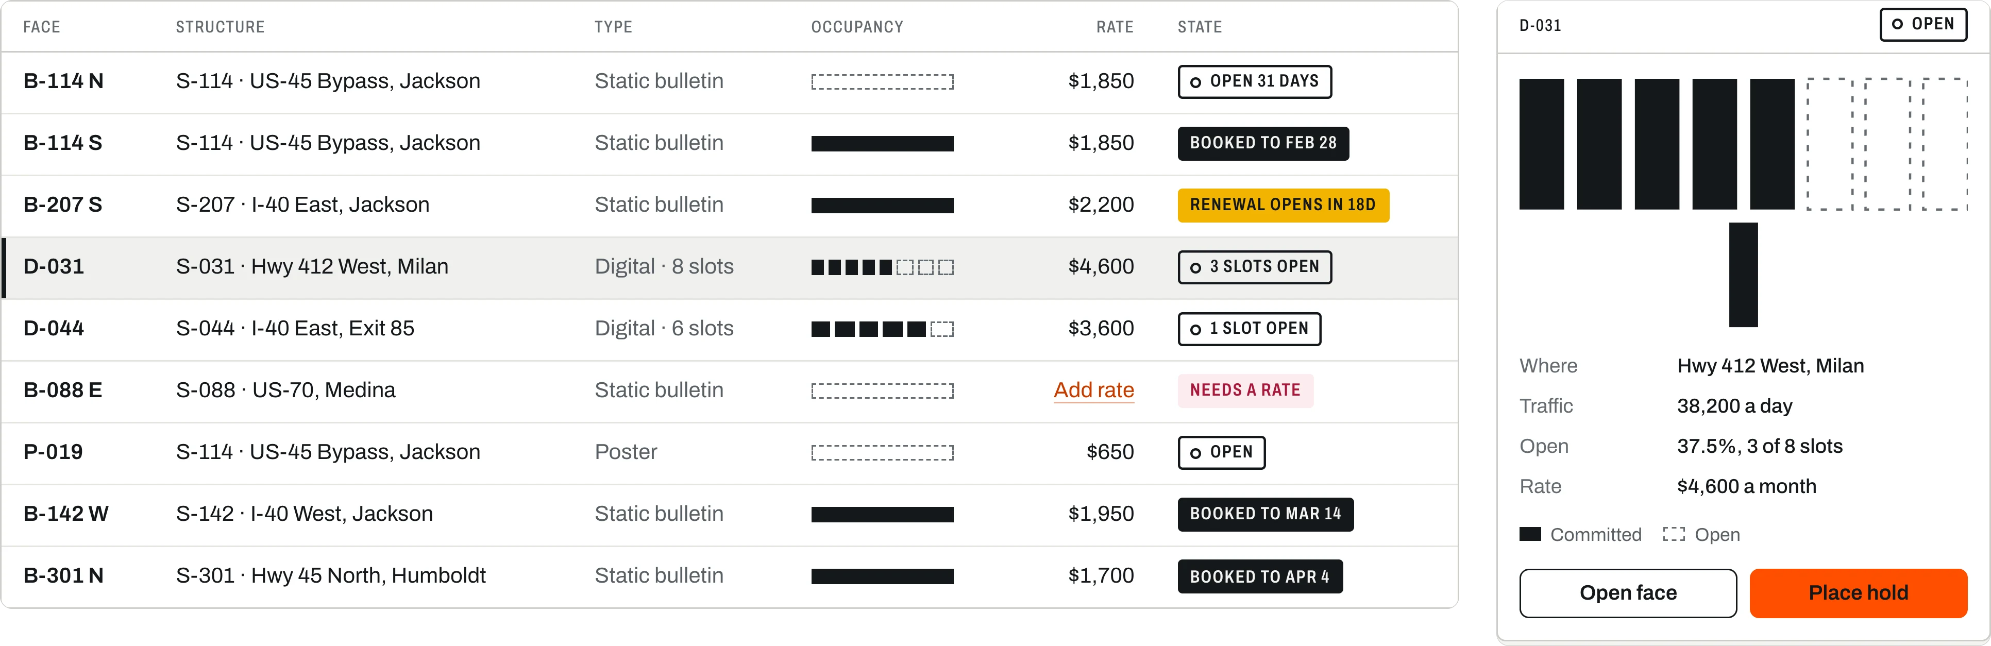This screenshot has height=646, width=1991.
Task: Click the Place hold button
Action: [1858, 592]
